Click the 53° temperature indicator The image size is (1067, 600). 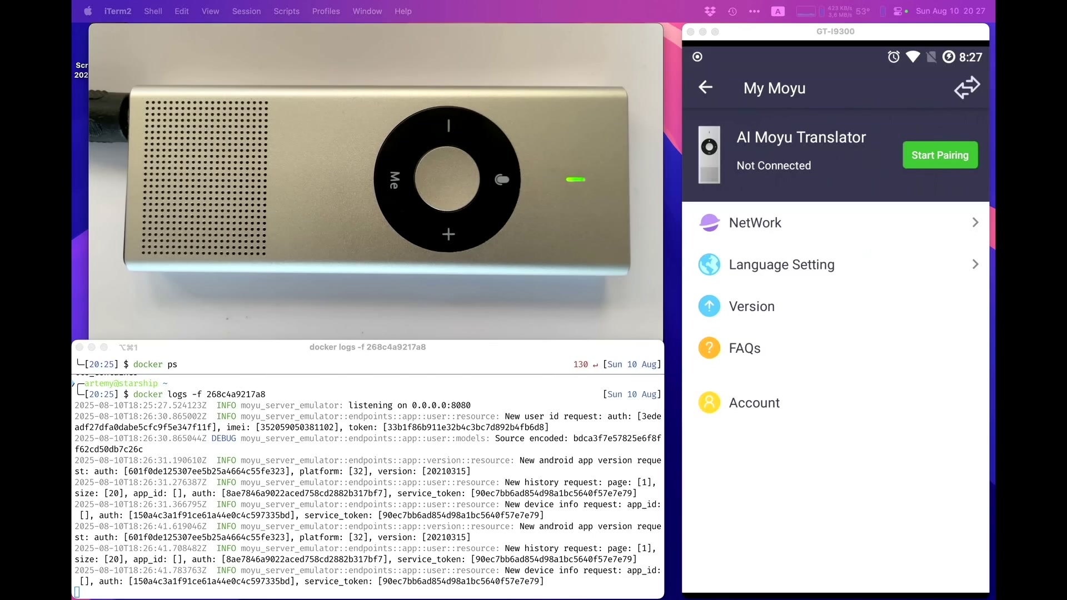[x=862, y=11]
